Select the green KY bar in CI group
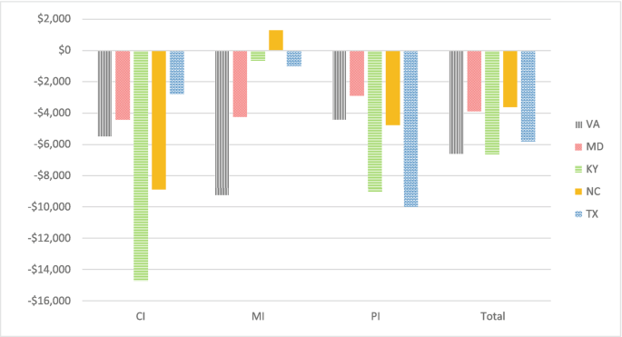 pos(141,165)
